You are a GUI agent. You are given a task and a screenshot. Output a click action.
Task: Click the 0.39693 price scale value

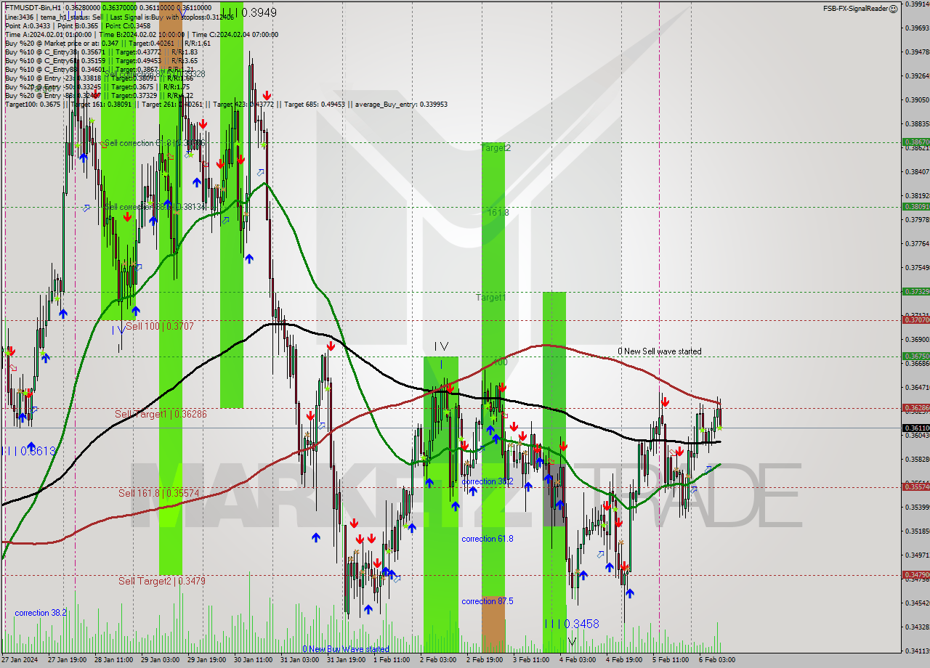[x=917, y=28]
